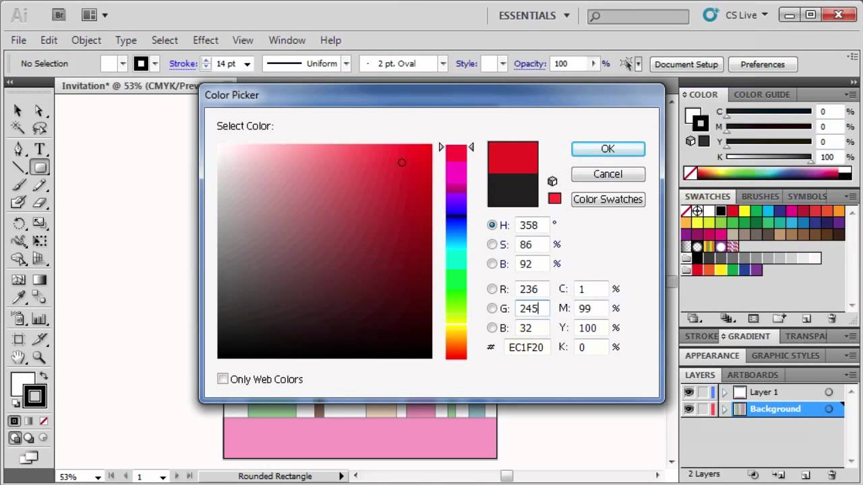Select the Selection tool (black arrow)
The image size is (863, 485).
(x=18, y=110)
